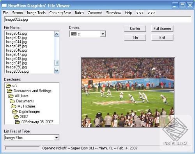Screen dimensions: 195x154
Task: Select Image048.jpg in file list
Action: click(16, 59)
